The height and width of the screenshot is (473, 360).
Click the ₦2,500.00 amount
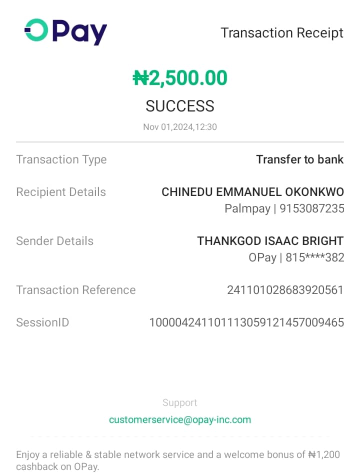tap(180, 78)
